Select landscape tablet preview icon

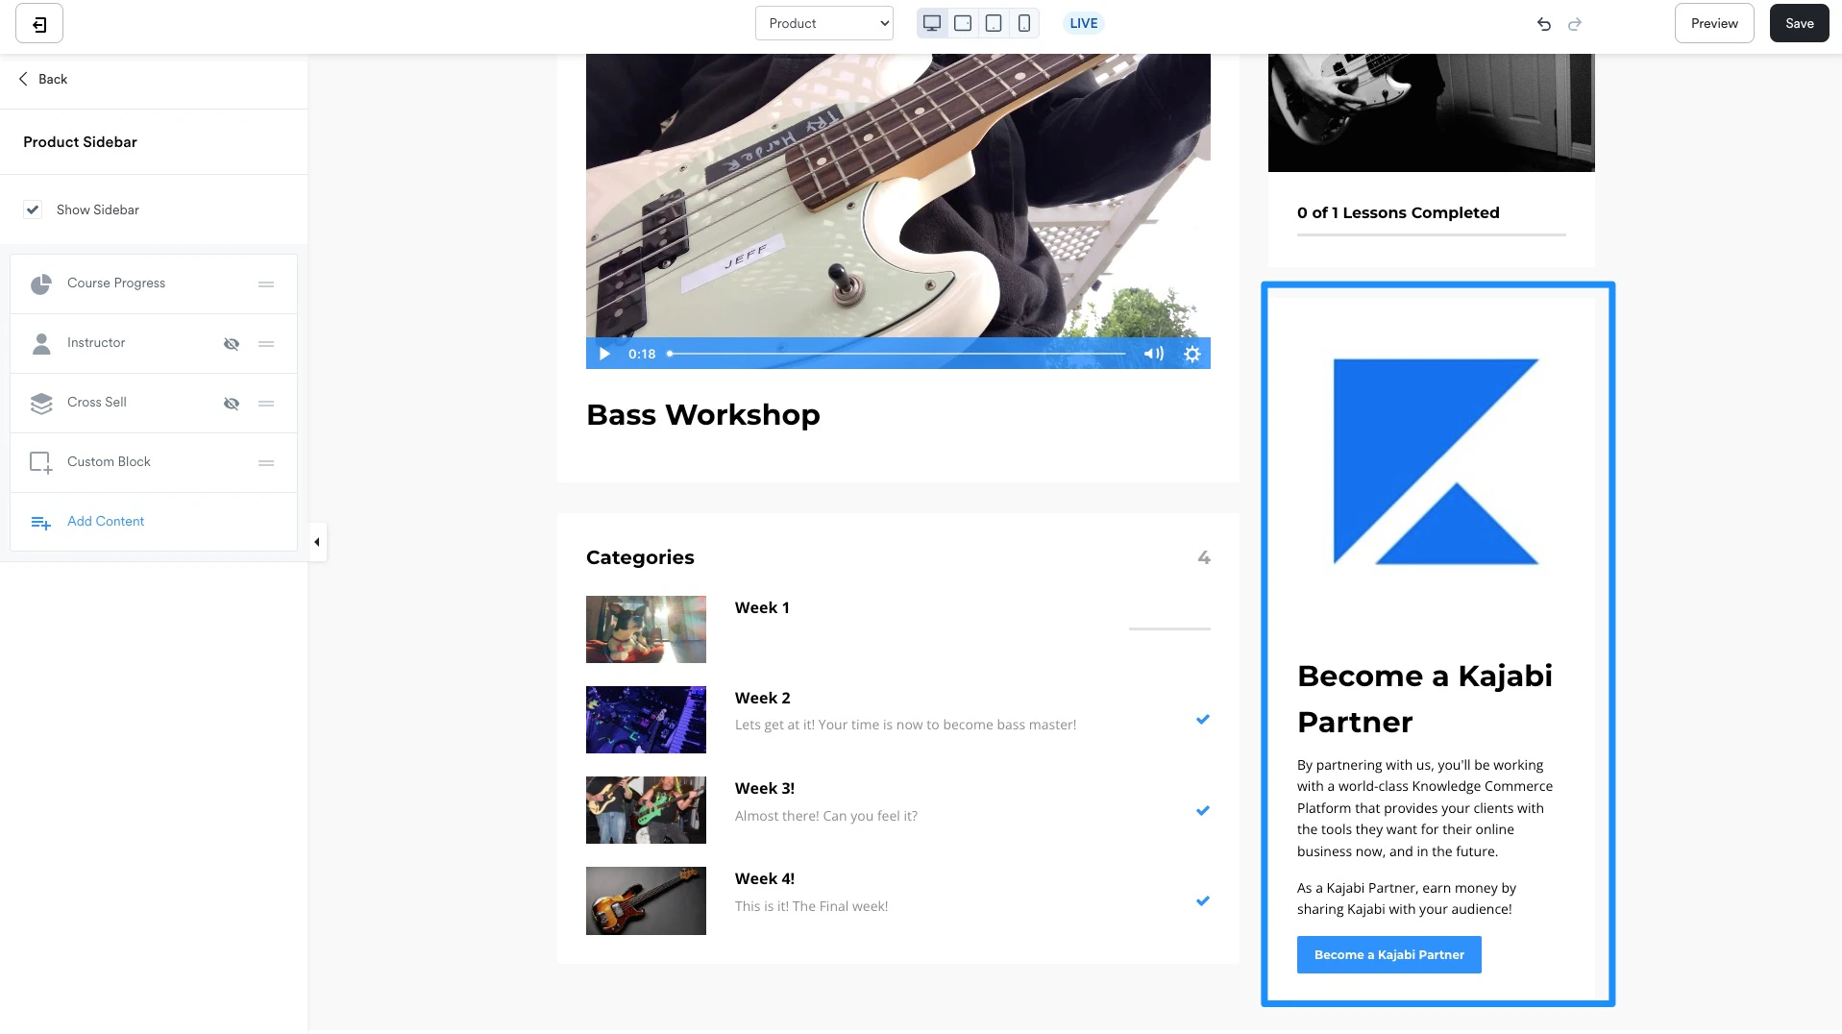pos(963,23)
